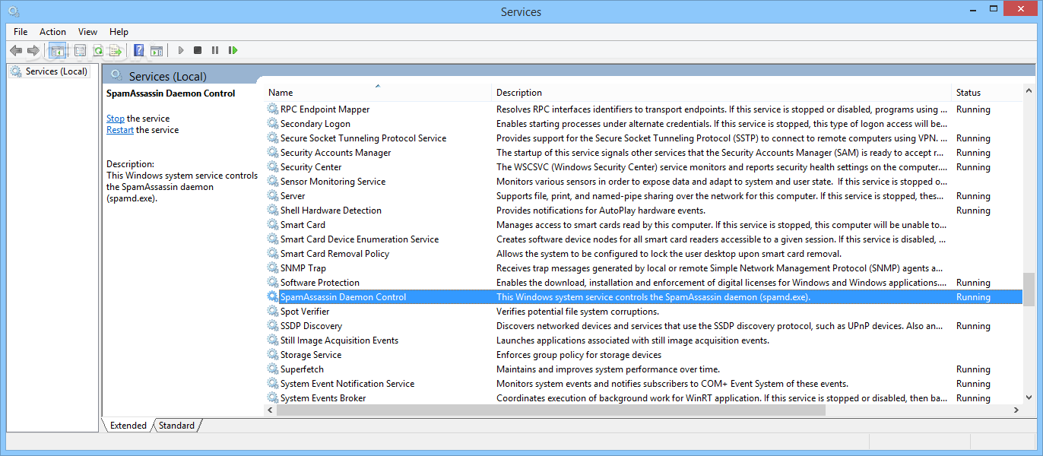Select the Spot Verifier service name
Image resolution: width=1043 pixels, height=456 pixels.
[x=305, y=312]
